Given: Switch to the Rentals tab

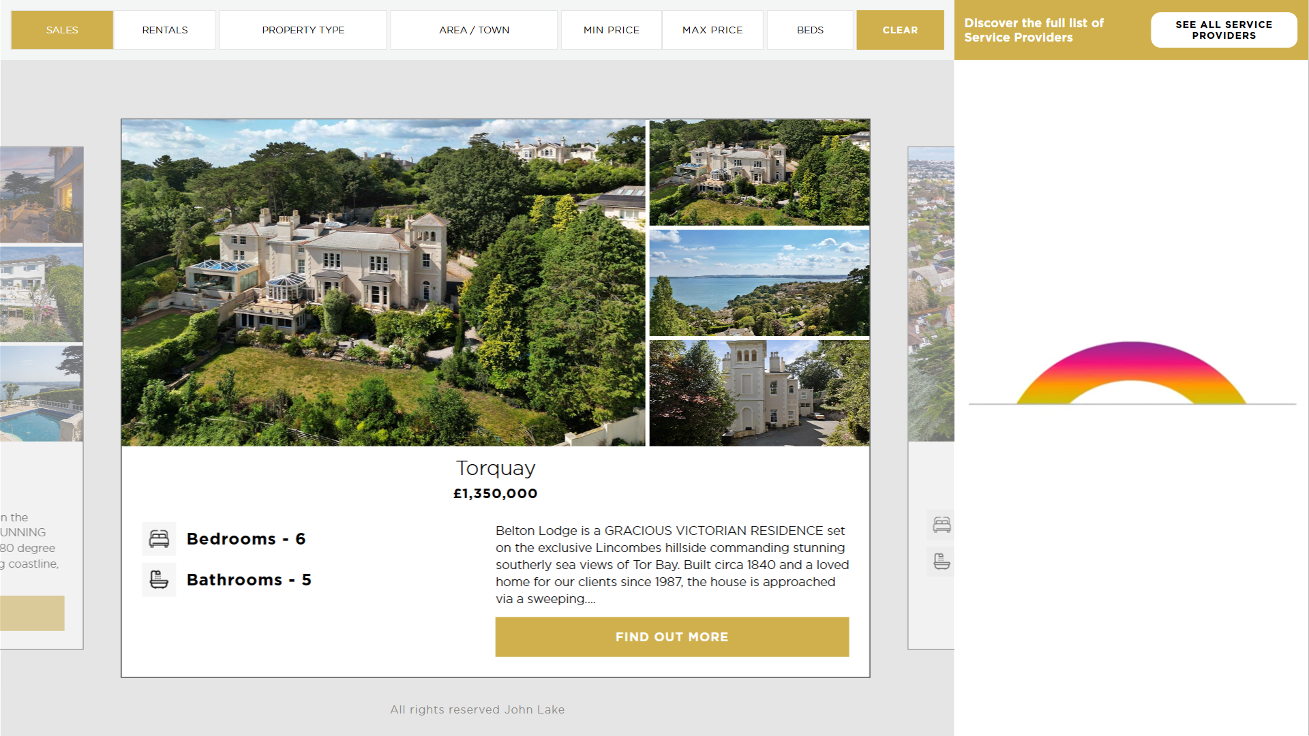Looking at the screenshot, I should (165, 30).
